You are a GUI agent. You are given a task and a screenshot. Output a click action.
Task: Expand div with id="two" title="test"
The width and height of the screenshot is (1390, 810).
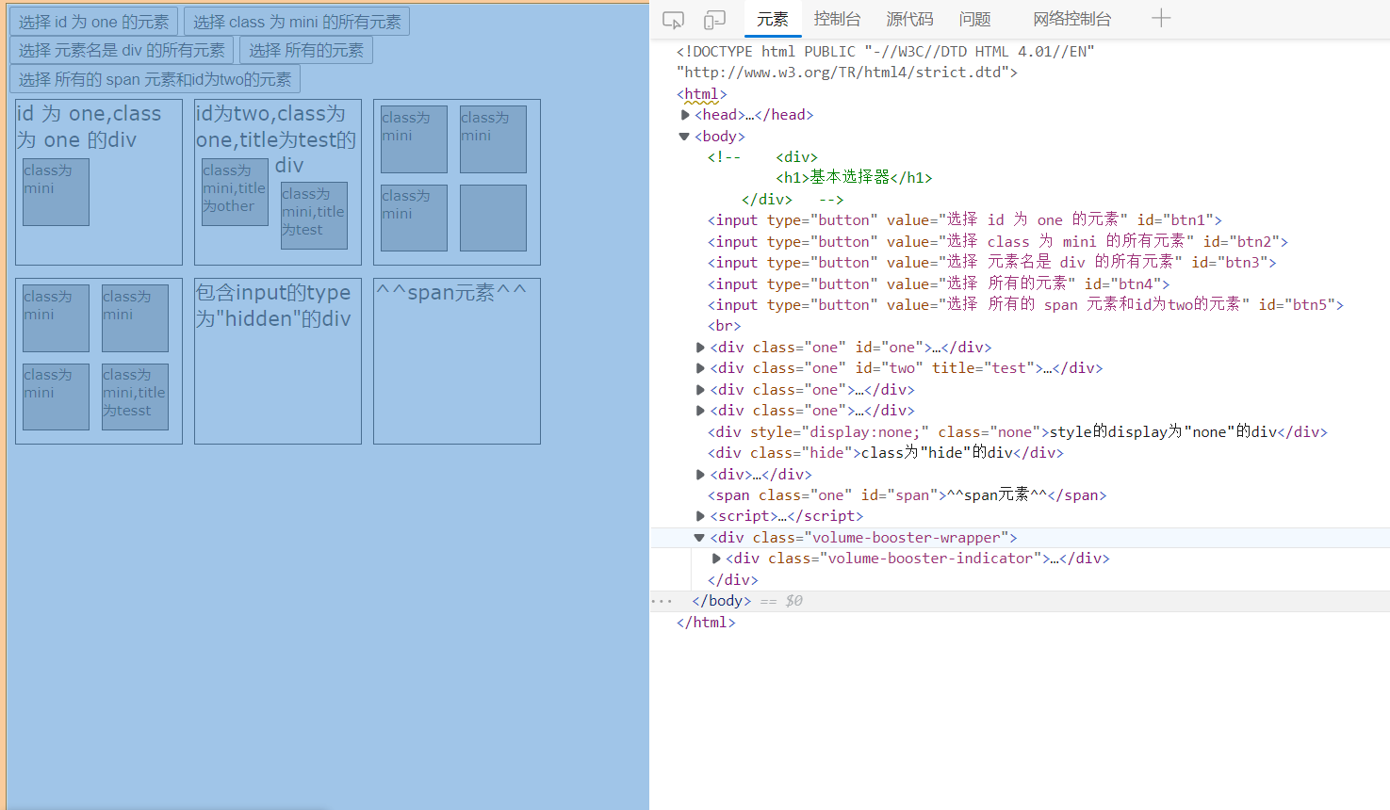(700, 368)
